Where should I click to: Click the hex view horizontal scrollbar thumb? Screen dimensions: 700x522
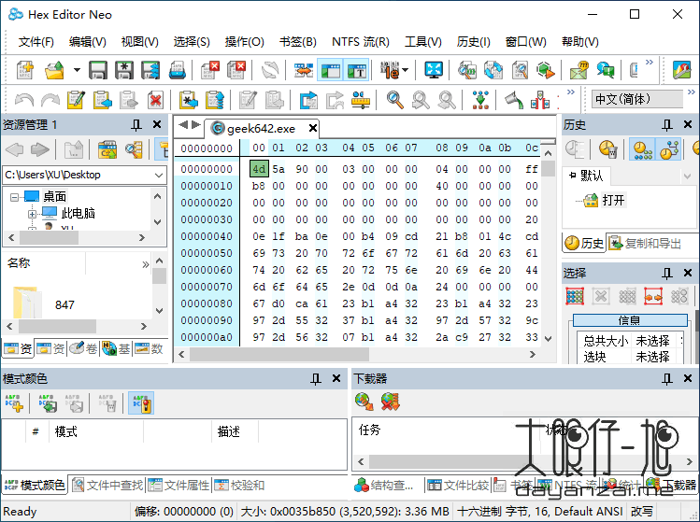279,355
